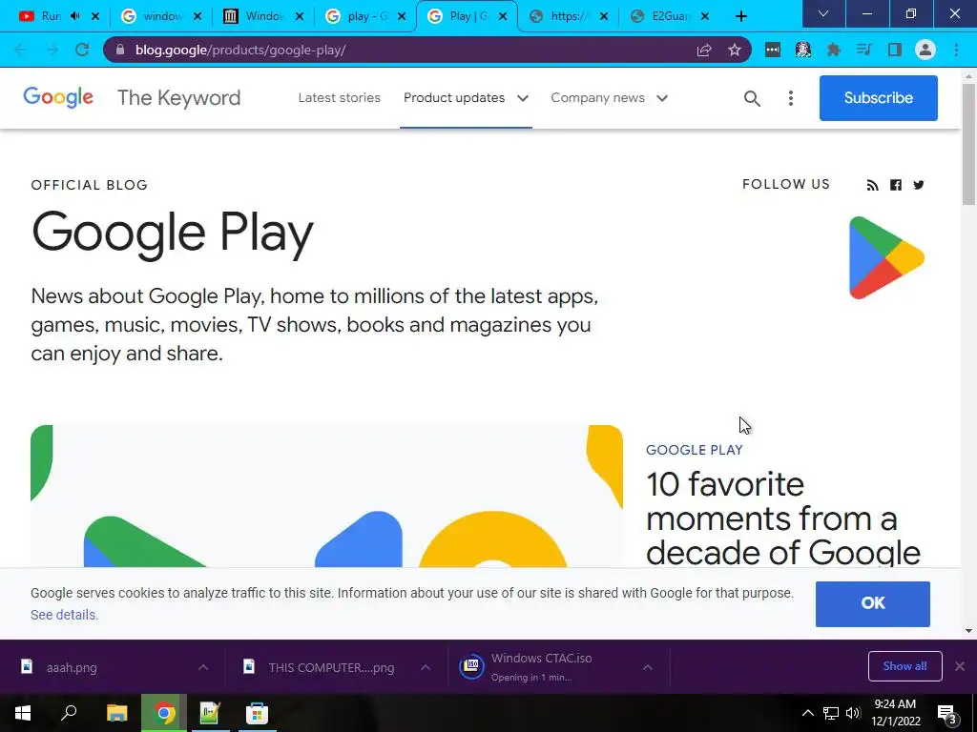
Task: Close the downloads bar
Action: [x=960, y=666]
